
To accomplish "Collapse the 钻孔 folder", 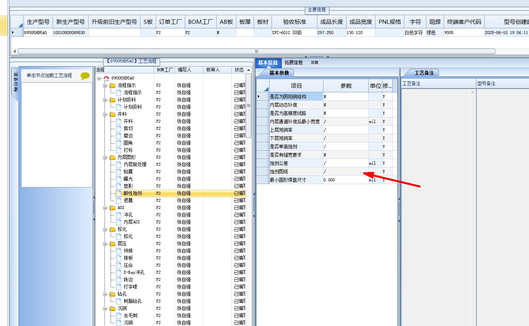I will click(105, 294).
